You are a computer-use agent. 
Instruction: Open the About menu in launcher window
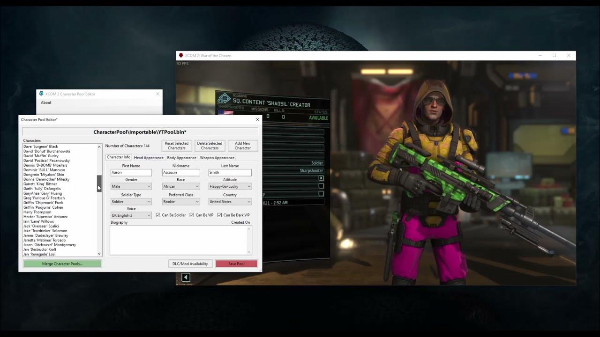click(46, 103)
